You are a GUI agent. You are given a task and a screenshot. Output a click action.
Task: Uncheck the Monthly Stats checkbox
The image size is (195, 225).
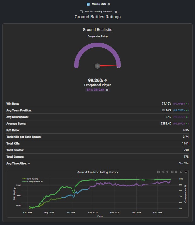[x=88, y=4]
